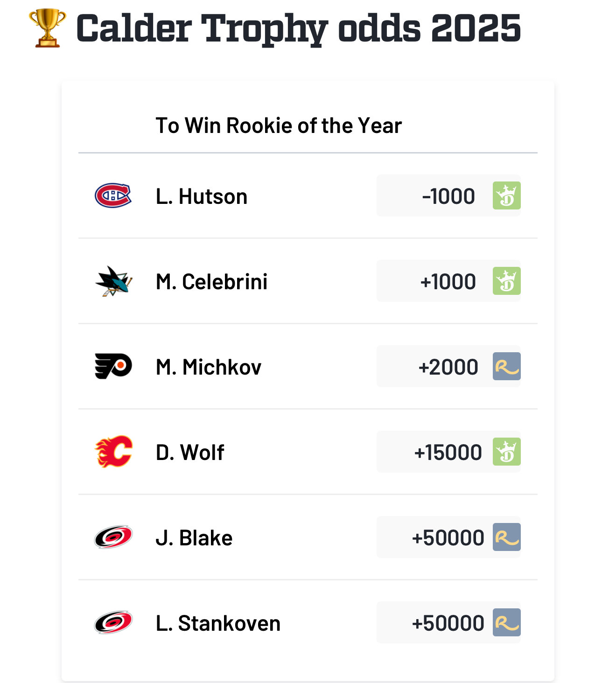Click DraftKings icon in Celebrini row
Image resolution: width=616 pixels, height=683 pixels.
pyautogui.click(x=507, y=281)
